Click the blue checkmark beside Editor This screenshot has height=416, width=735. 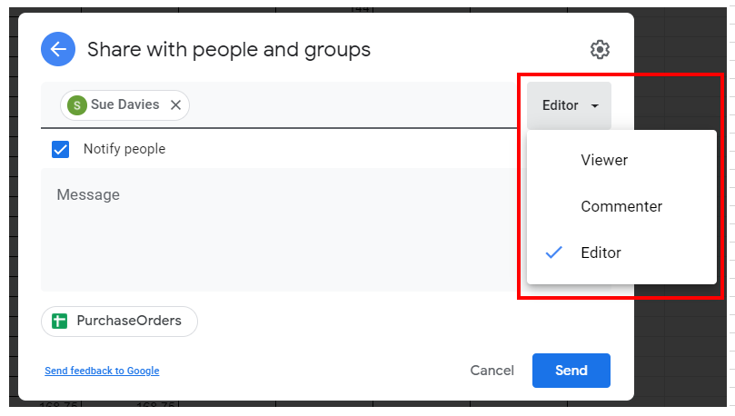(x=554, y=253)
